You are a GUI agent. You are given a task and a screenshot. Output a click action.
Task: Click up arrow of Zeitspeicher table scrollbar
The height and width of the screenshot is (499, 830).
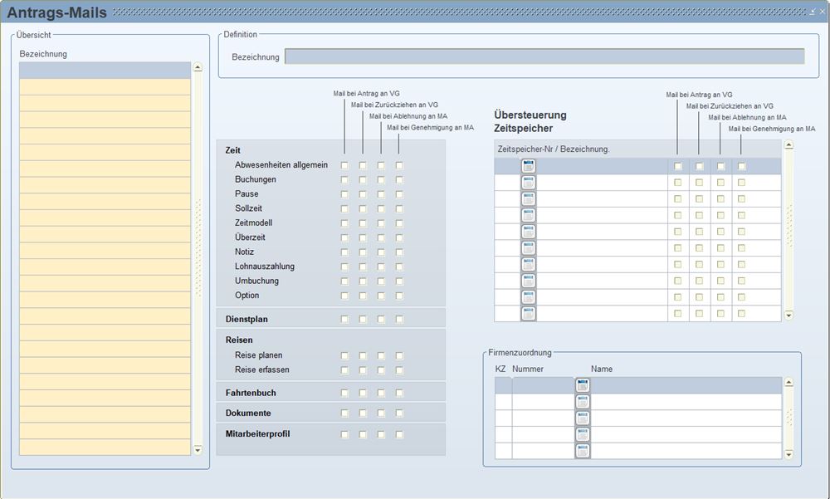point(788,144)
